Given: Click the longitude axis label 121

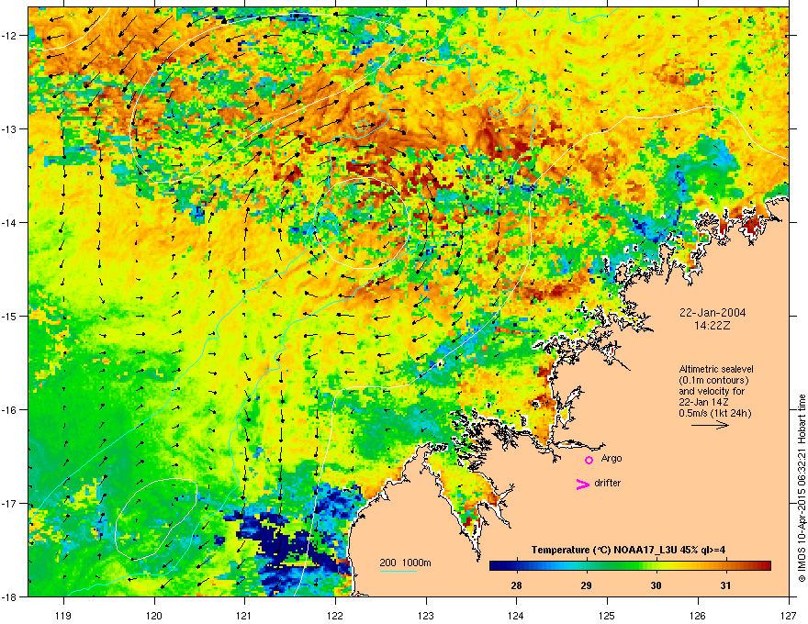Looking at the screenshot, I should pos(244,615).
